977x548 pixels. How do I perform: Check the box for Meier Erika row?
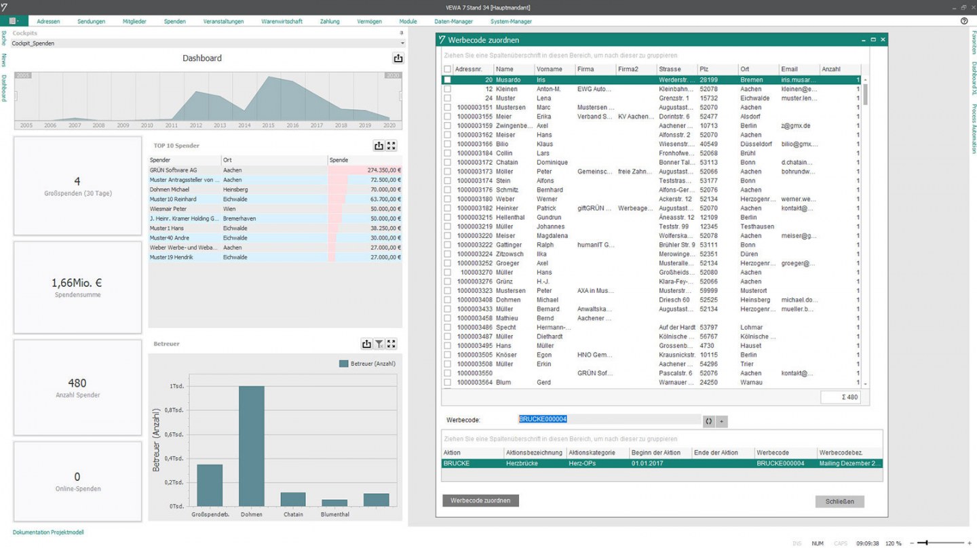tap(447, 117)
